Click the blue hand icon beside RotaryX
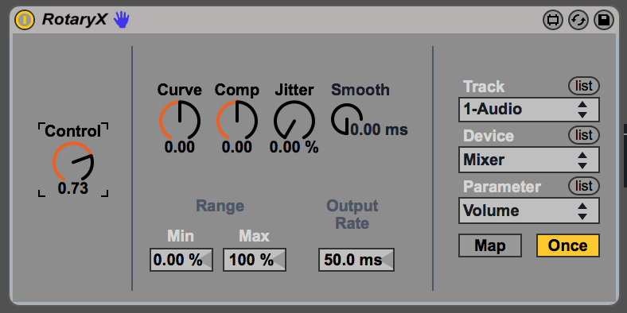The width and height of the screenshot is (627, 313). point(121,19)
